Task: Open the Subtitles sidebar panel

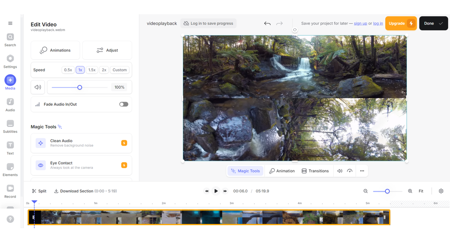Action: [x=10, y=126]
